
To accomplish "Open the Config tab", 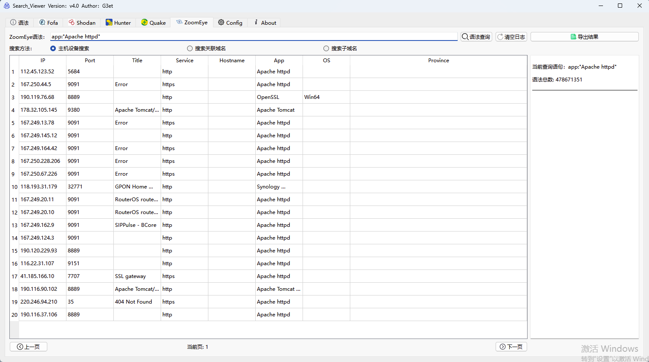I will (x=230, y=23).
